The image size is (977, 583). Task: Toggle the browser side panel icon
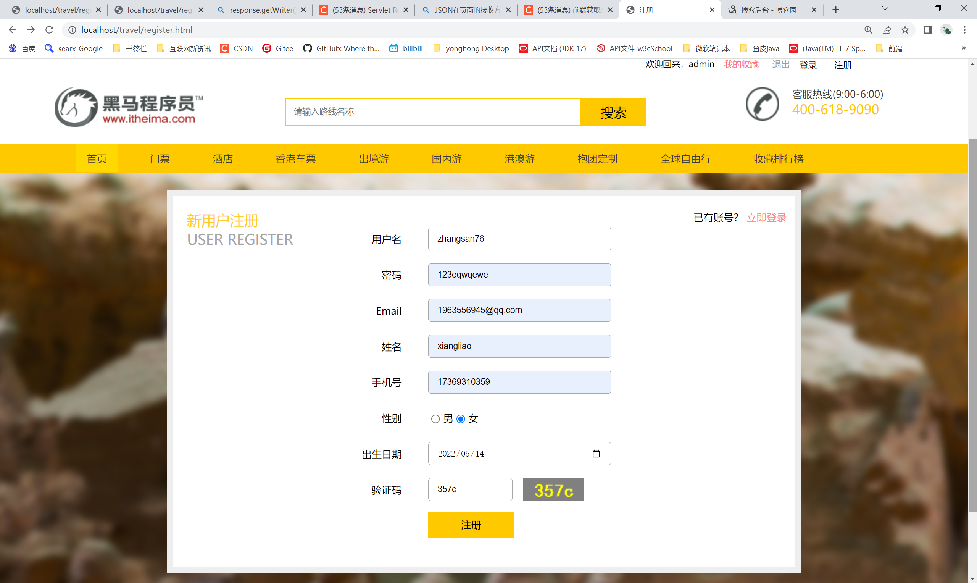[x=927, y=30]
